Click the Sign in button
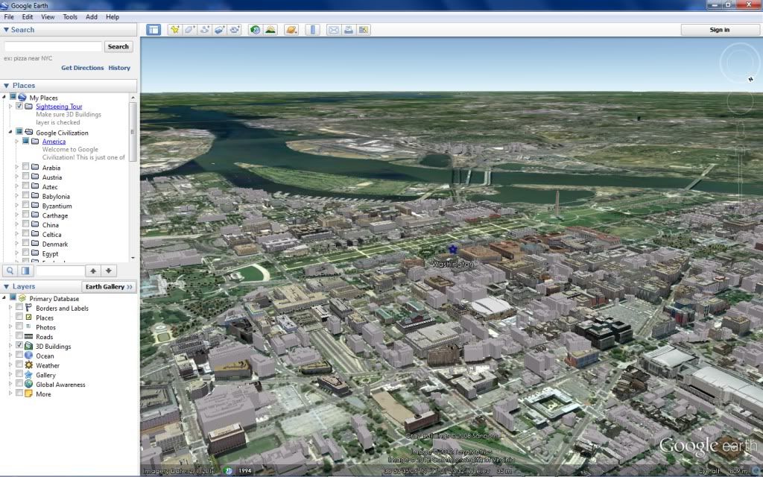Image resolution: width=763 pixels, height=477 pixels. coord(719,30)
